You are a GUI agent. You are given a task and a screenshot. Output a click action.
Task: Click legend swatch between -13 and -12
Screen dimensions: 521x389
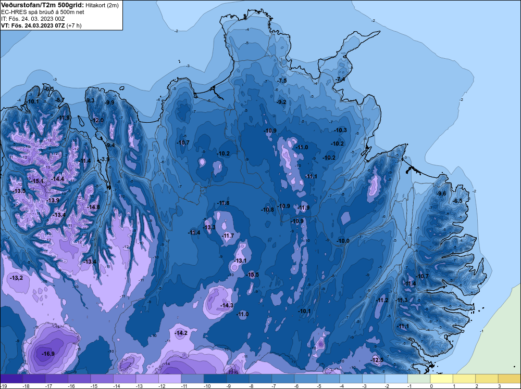tap(147, 379)
